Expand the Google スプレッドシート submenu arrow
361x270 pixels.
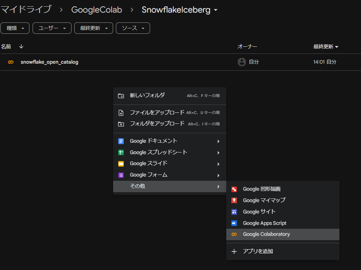point(218,152)
